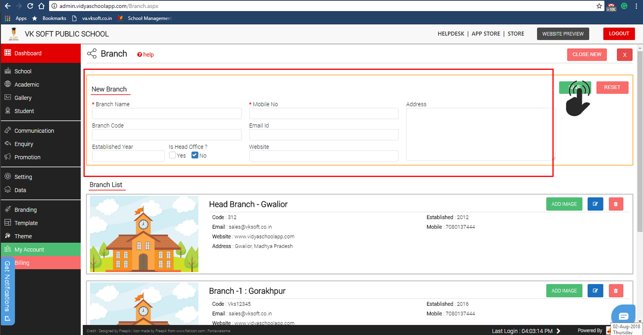Click CLOSE NEW button

click(x=587, y=55)
